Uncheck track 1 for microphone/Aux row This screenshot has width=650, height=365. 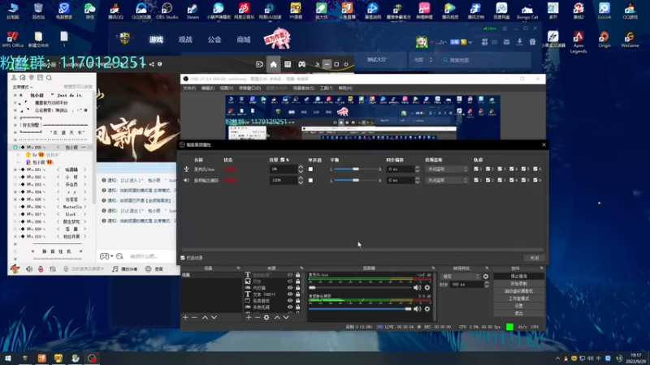[x=476, y=169]
